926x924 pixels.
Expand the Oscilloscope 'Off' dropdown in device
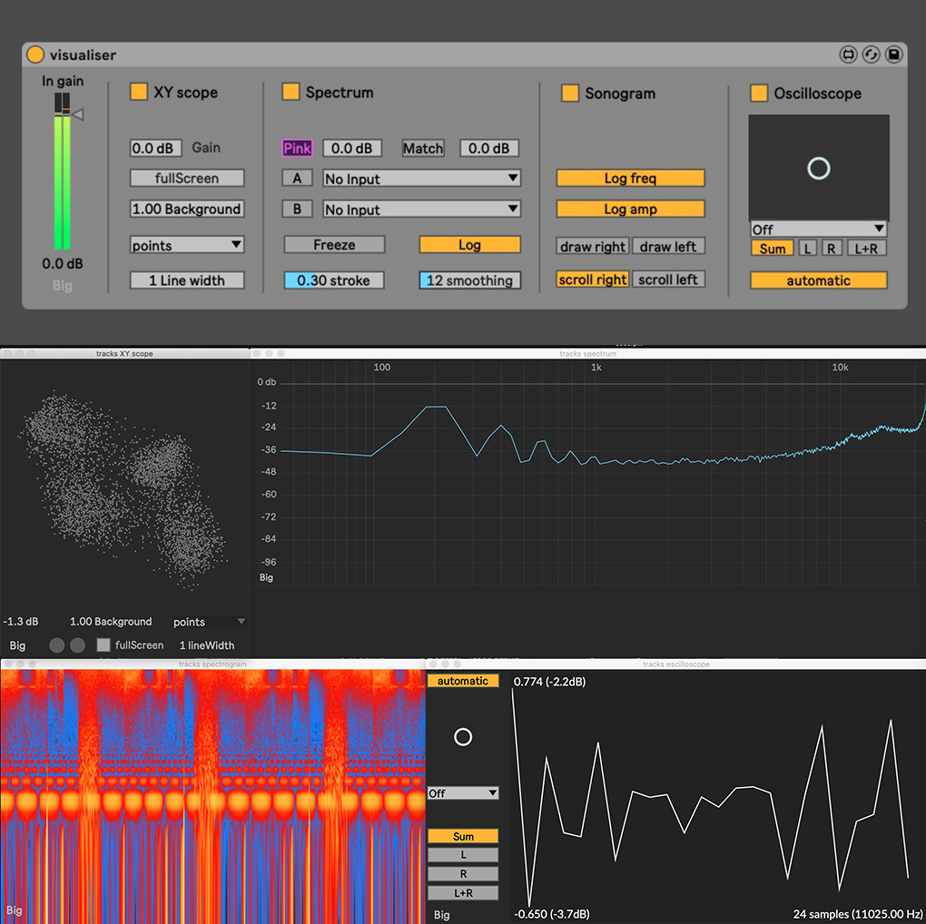pos(818,230)
